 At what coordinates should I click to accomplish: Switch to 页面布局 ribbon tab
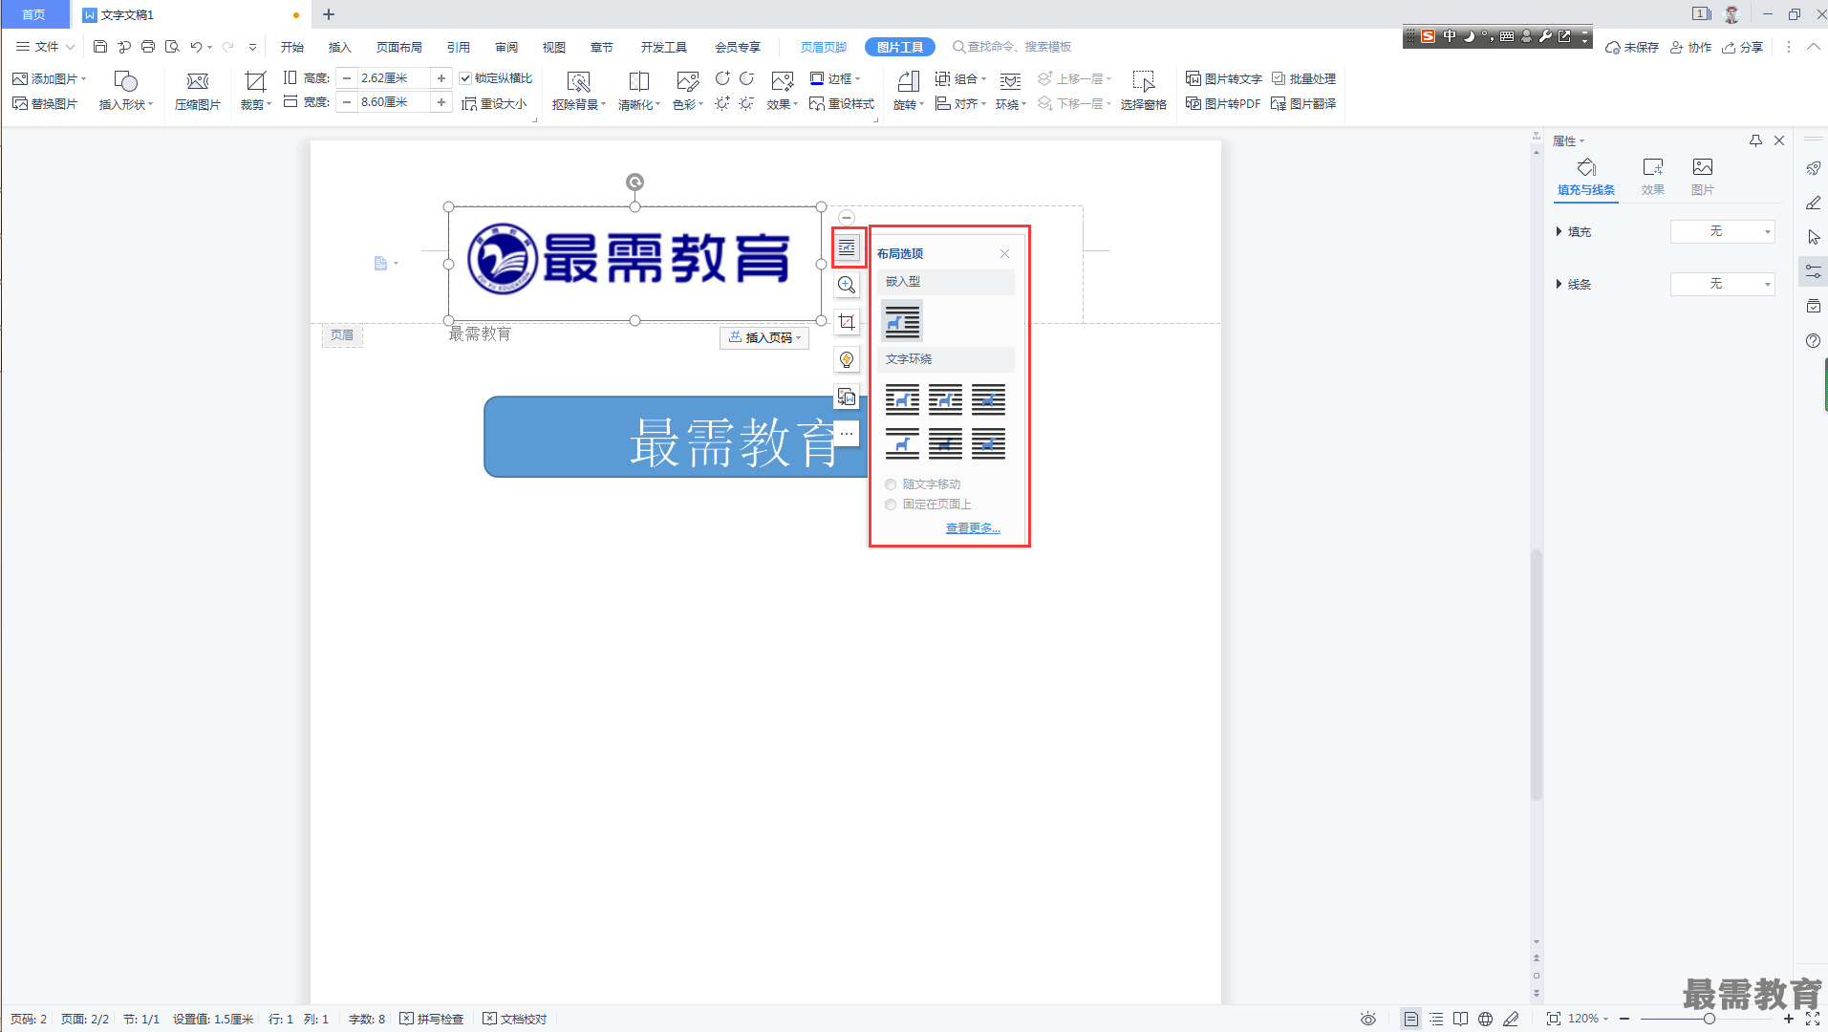pyautogui.click(x=399, y=47)
